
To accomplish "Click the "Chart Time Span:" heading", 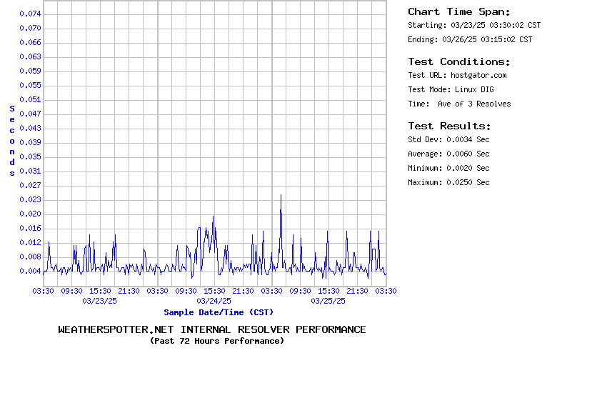I will tap(458, 11).
